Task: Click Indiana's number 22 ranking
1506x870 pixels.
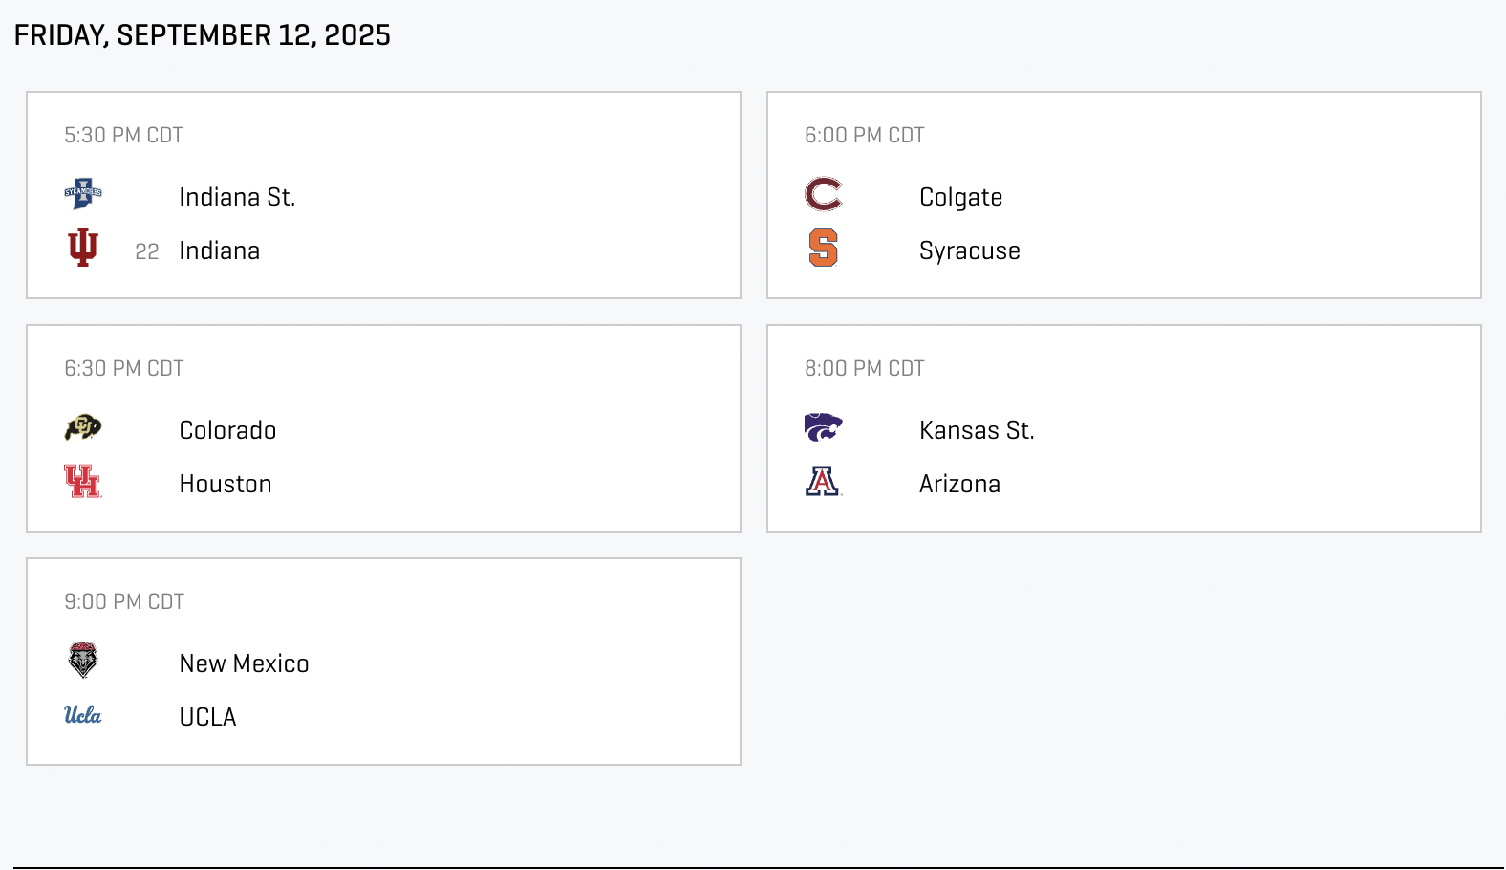Action: click(x=147, y=251)
